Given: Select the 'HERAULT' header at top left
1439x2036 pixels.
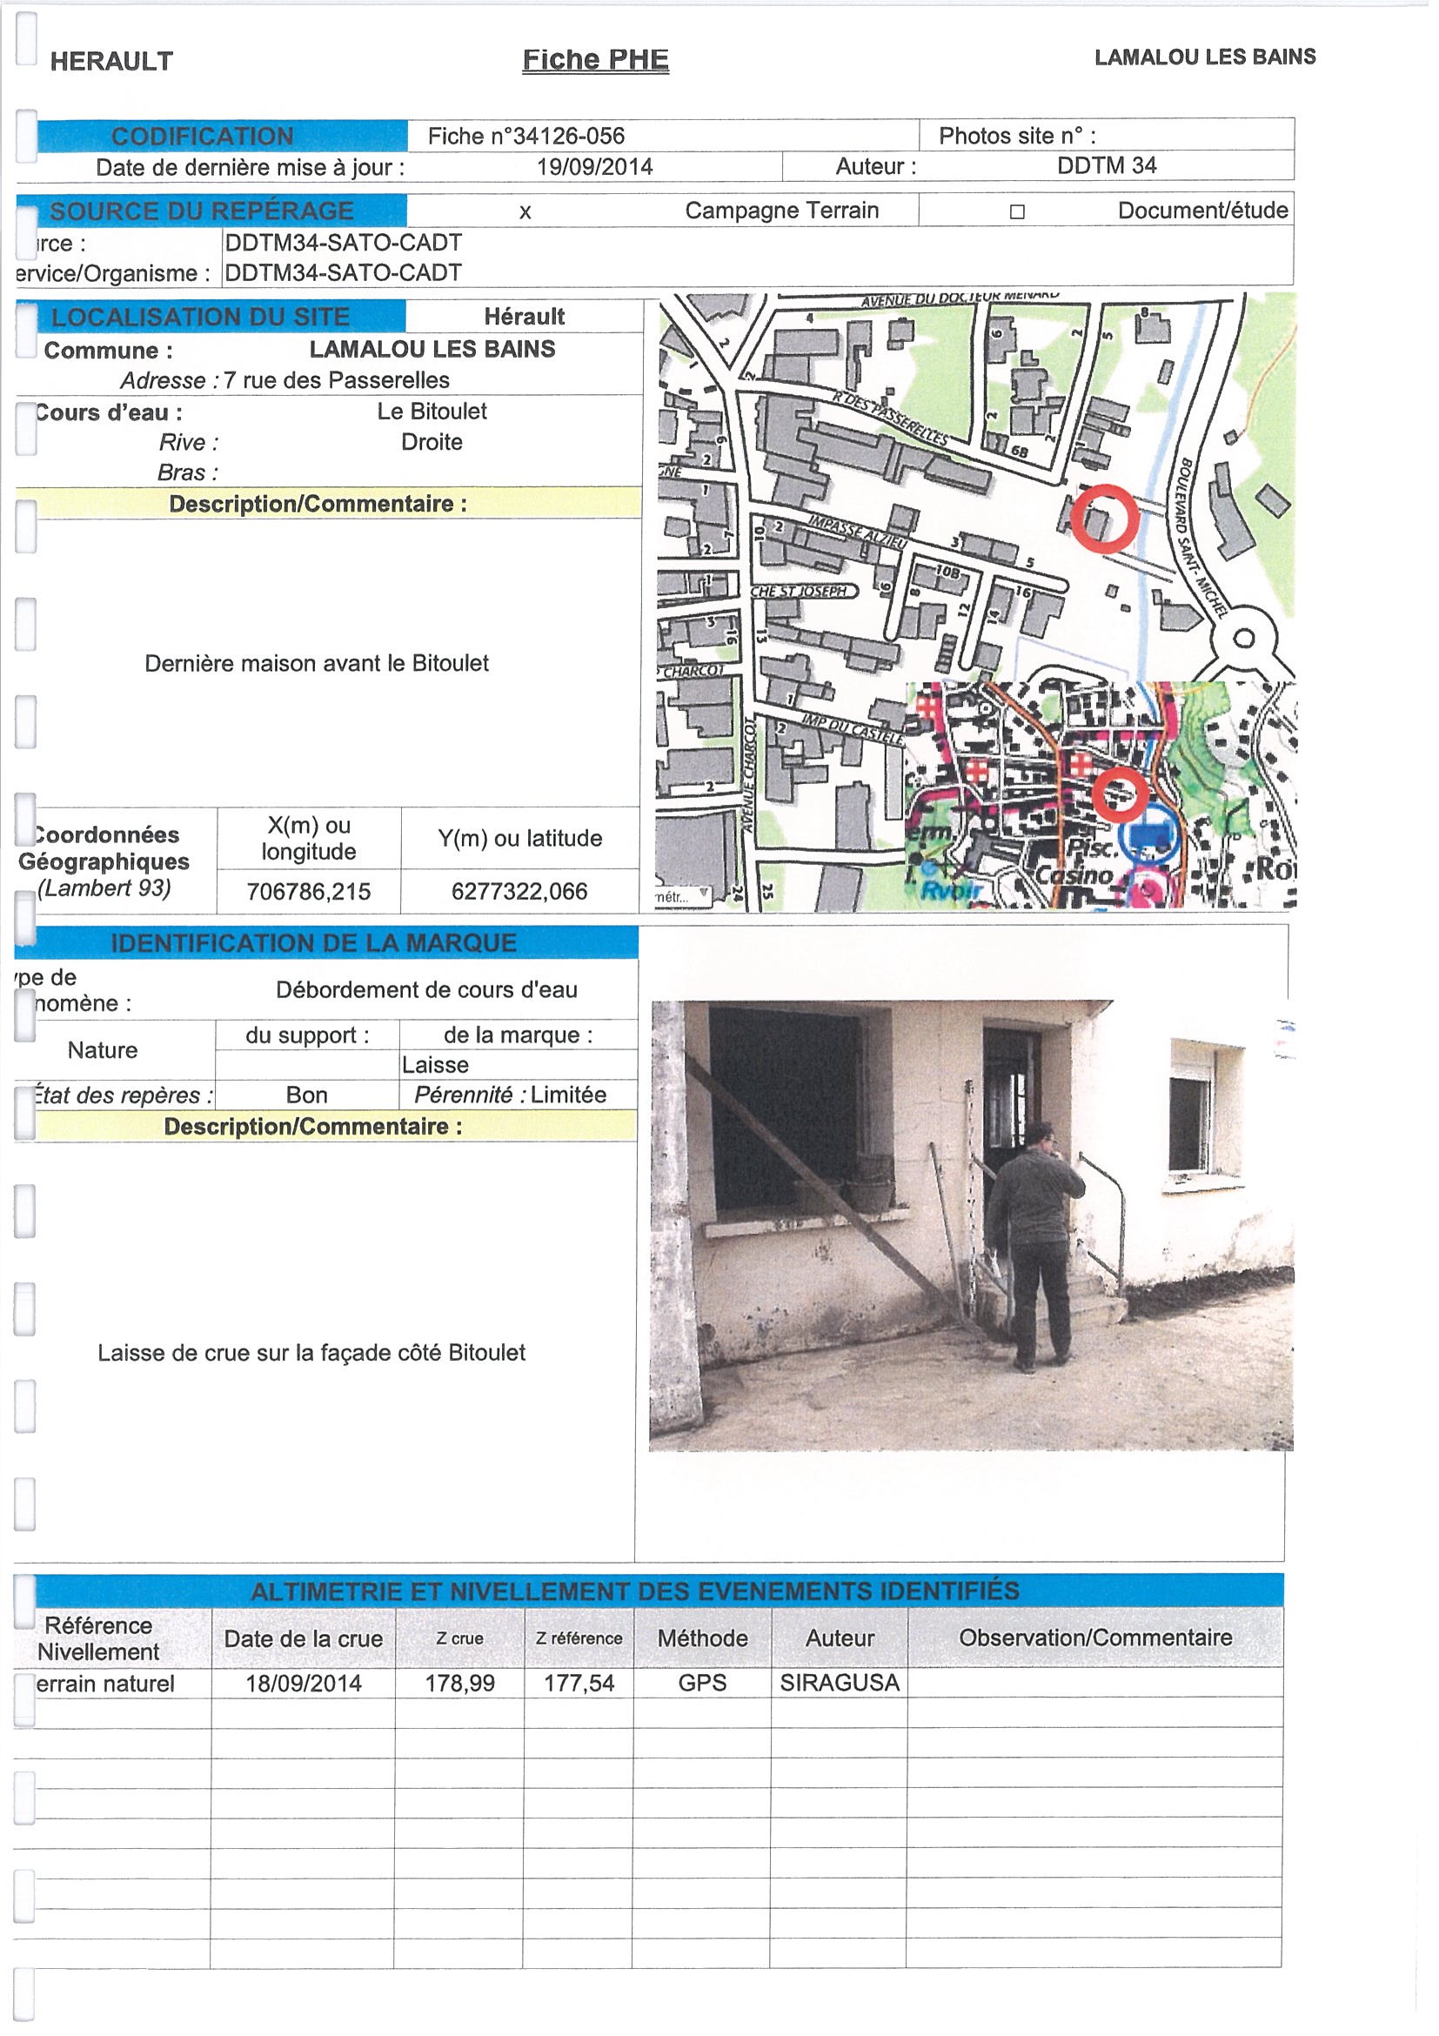Looking at the screenshot, I should pos(111,61).
